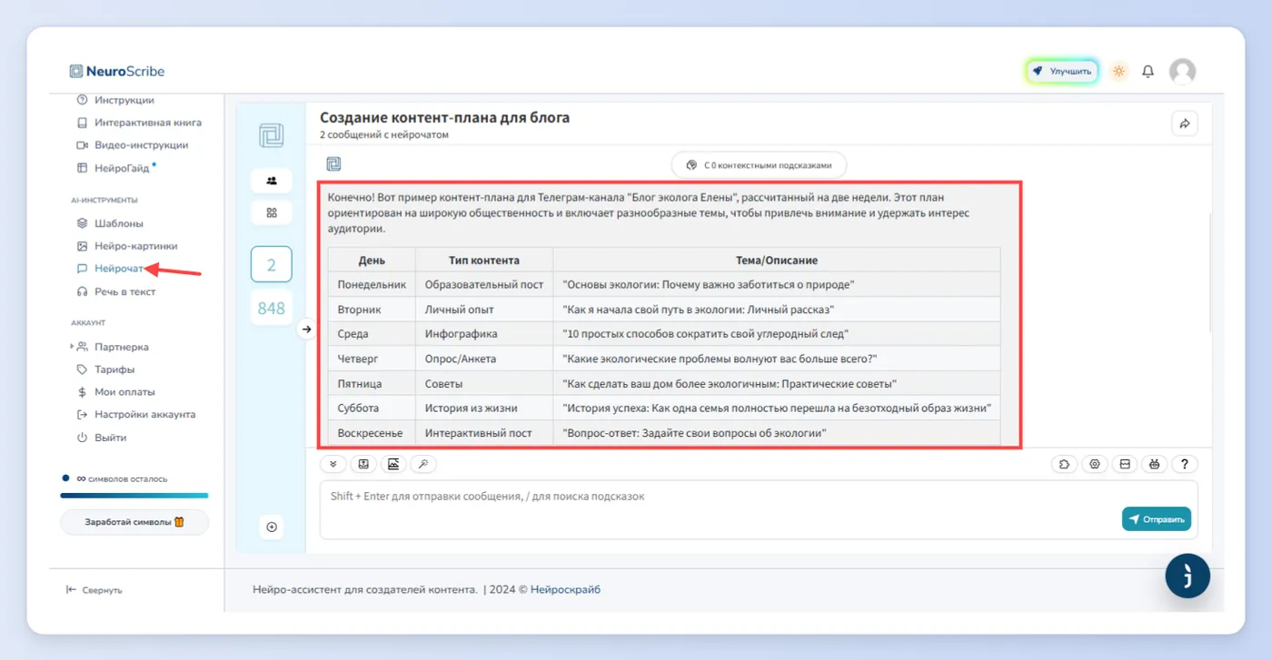Click the Улучшить upgrade button

pos(1063,71)
